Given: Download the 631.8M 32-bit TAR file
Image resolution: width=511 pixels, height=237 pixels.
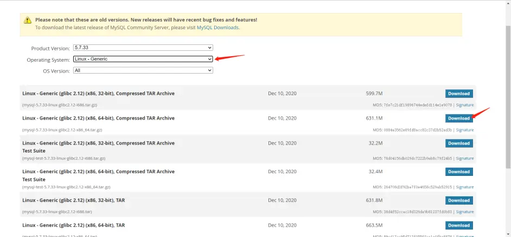Looking at the screenshot, I should 459,200.
